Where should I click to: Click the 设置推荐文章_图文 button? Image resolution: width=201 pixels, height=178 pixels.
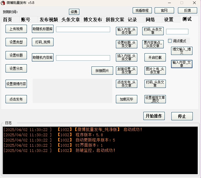click(155, 99)
